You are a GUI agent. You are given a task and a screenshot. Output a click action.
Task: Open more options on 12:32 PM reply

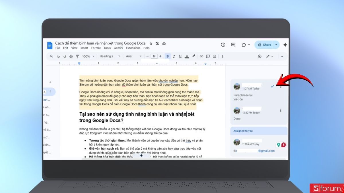[281, 110]
